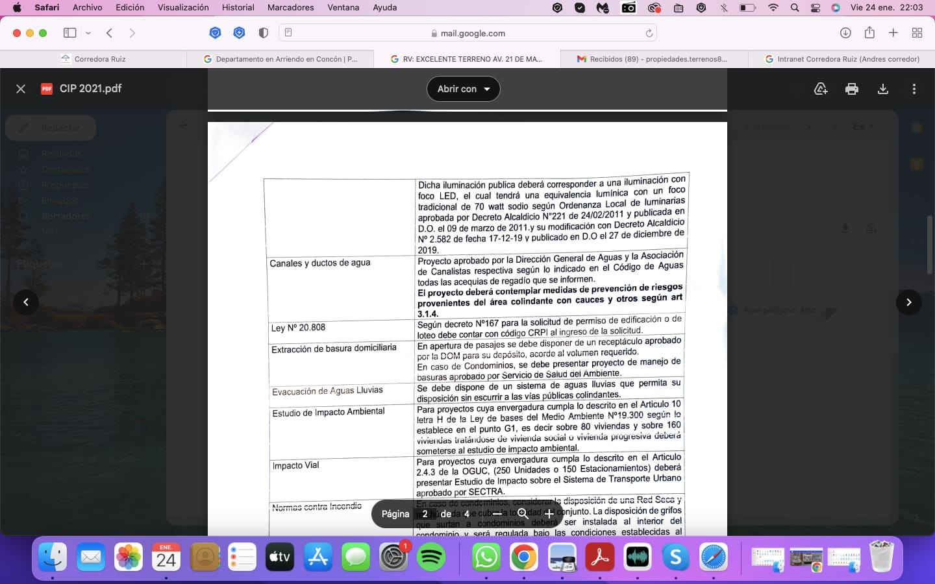Switch to 'RV: EXCELENTE TERRENO' tab
This screenshot has width=935, height=584.
tap(467, 59)
